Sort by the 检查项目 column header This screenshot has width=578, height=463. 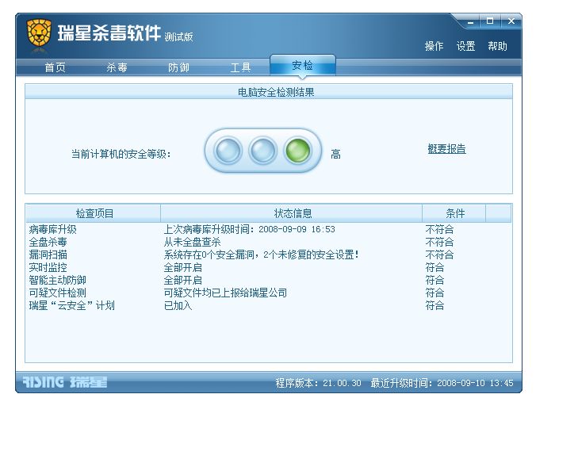point(94,213)
